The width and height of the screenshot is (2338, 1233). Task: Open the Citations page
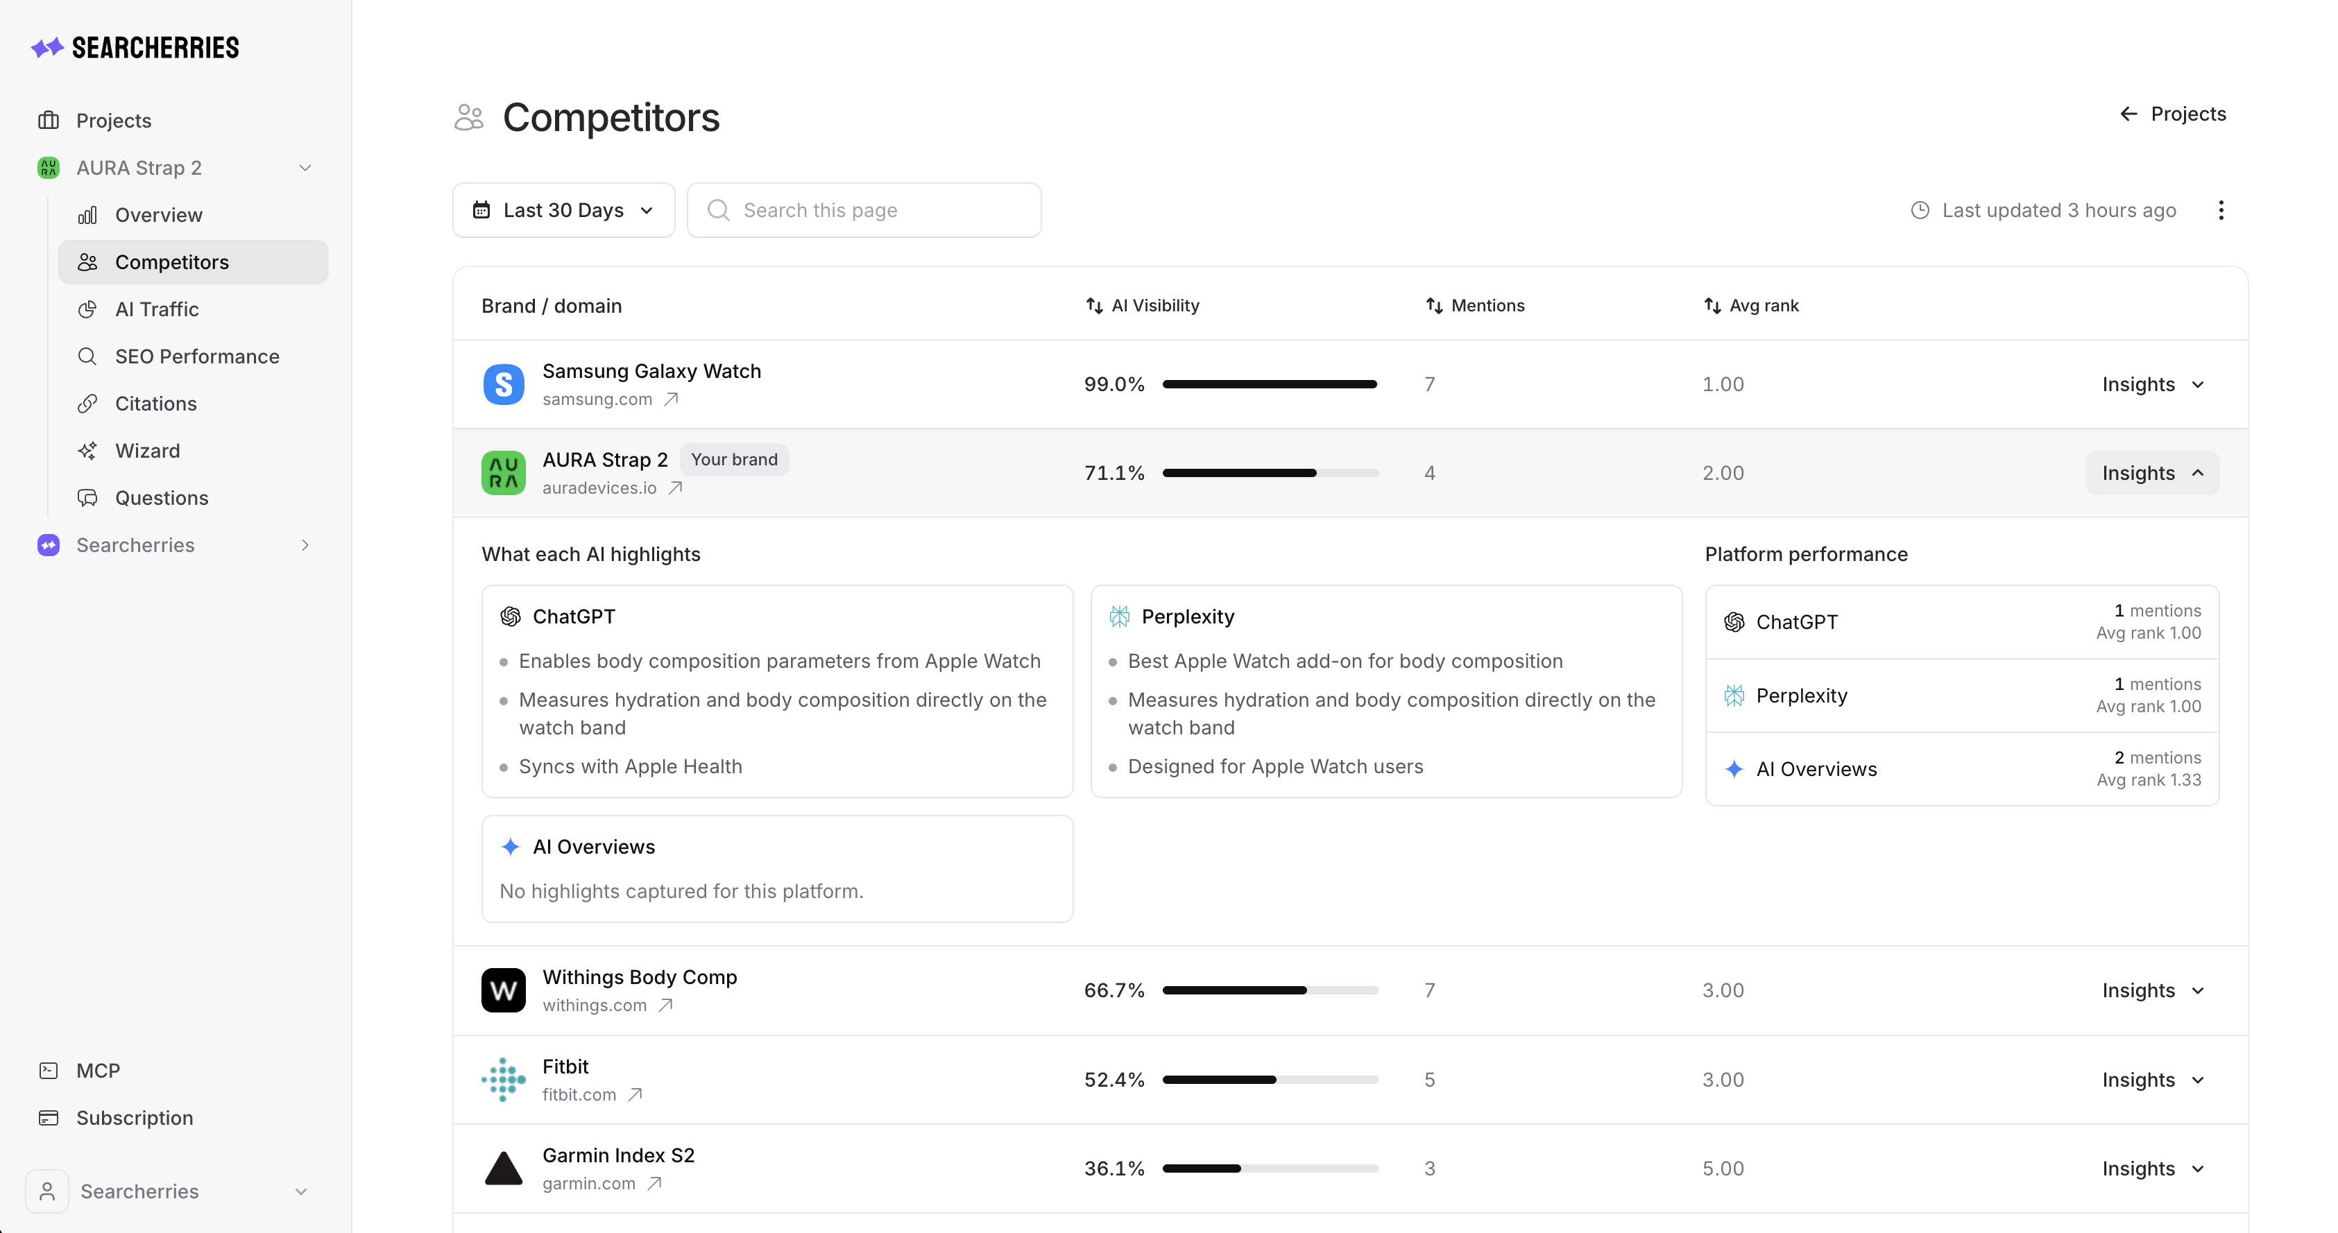pos(194,404)
